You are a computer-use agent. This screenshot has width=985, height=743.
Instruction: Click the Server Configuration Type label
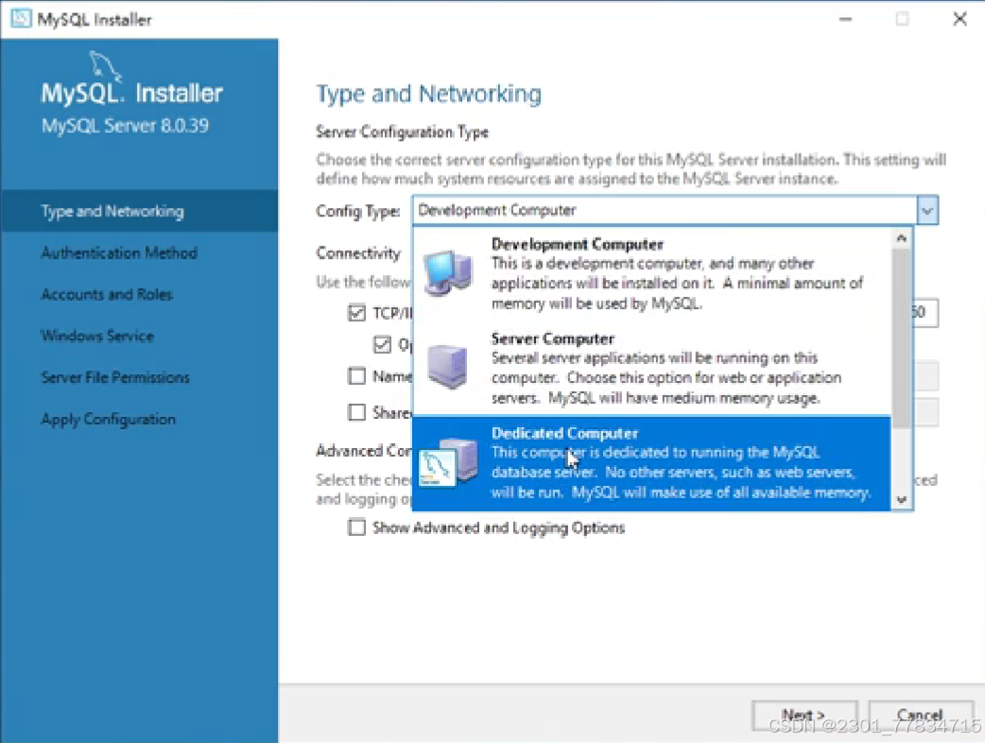[402, 132]
